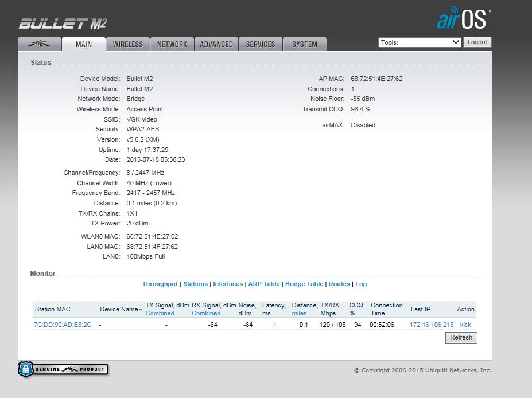Switch to the MAIN tab
Viewport: 532px width, 398px height.
pos(84,44)
